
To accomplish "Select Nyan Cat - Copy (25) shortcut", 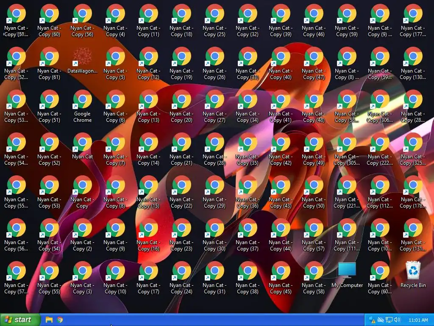I will click(x=214, y=21).
